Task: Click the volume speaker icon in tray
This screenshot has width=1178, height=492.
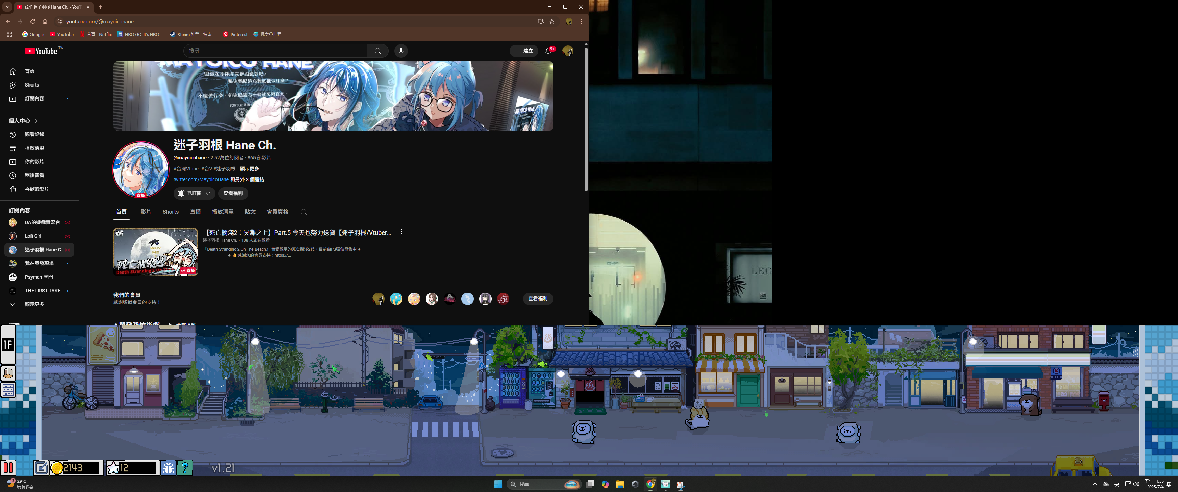Action: pyautogui.click(x=1137, y=484)
